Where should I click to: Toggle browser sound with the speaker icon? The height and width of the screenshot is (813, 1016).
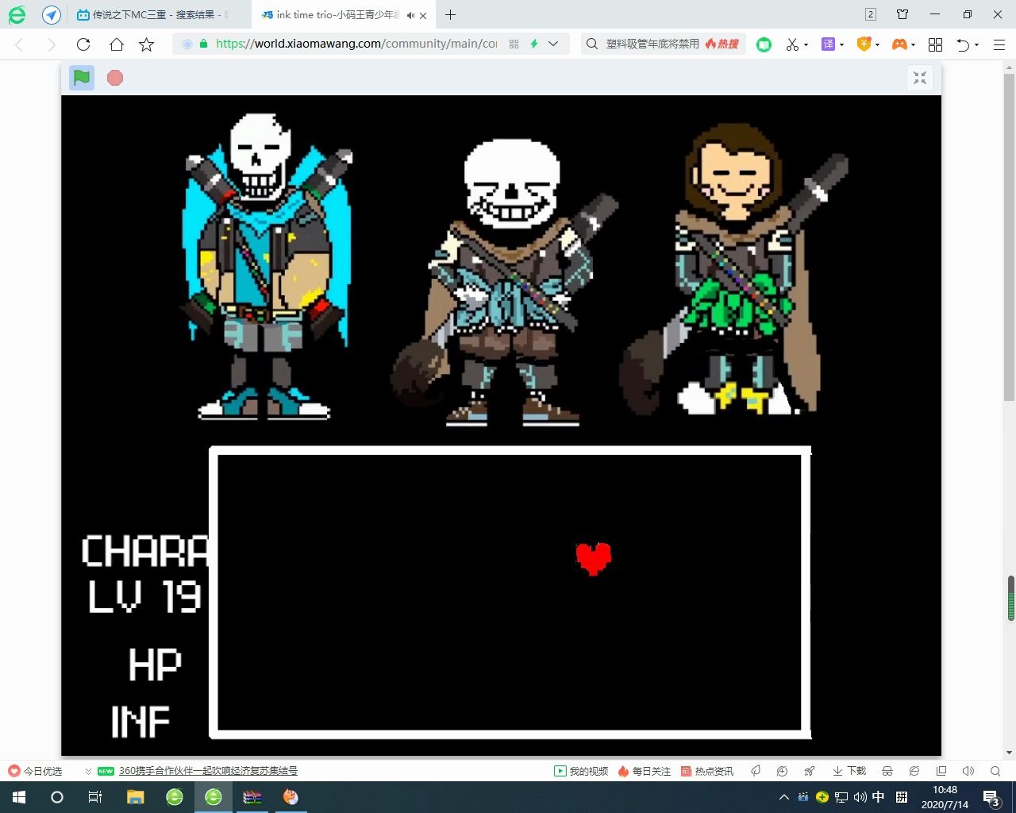click(968, 771)
